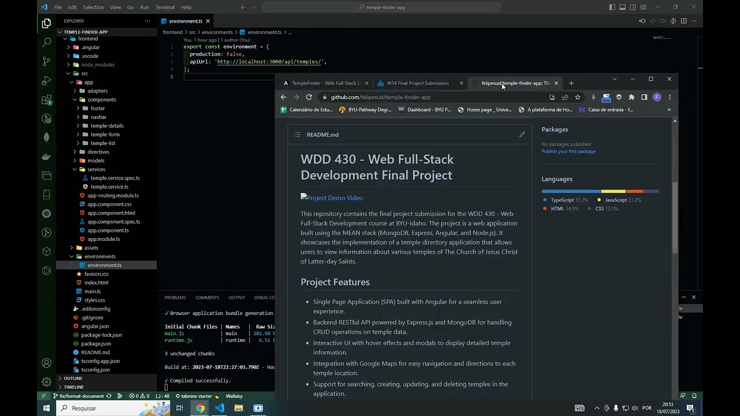Open Selection menu in VS Code
Screen dimensions: 740x416
93,8
